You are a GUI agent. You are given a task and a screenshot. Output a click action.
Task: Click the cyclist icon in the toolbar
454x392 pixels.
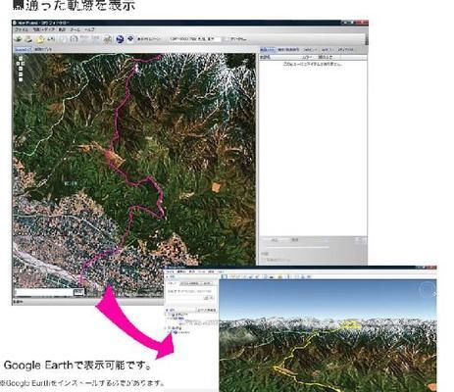[108, 40]
